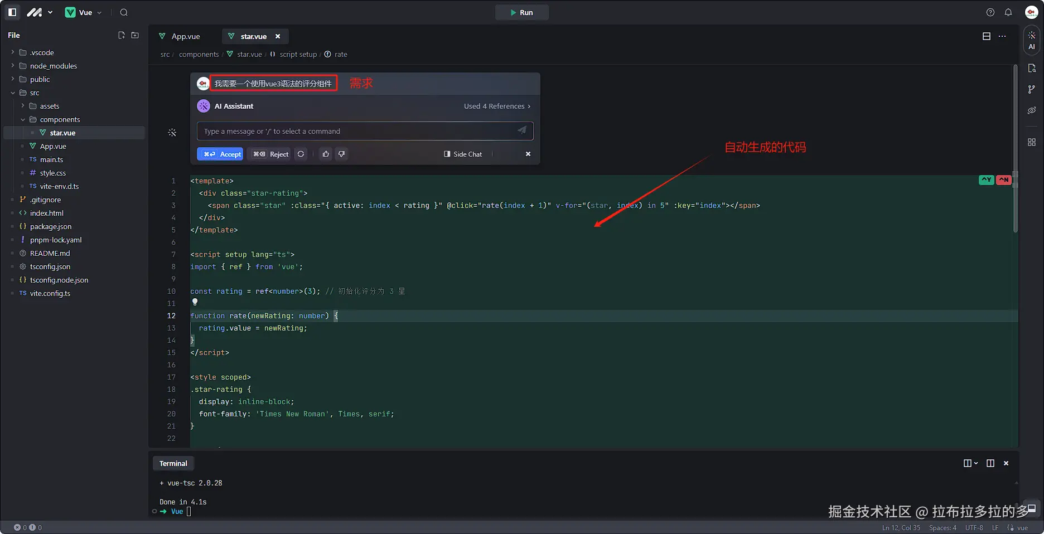Open the notifications bell
Screen dimensions: 1044x534
(1008, 12)
